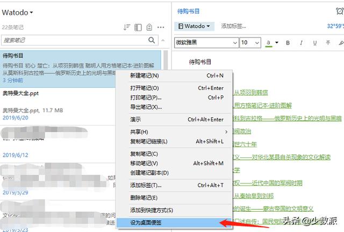
Task: Click the notebook lock icon in list header
Action: click(149, 27)
